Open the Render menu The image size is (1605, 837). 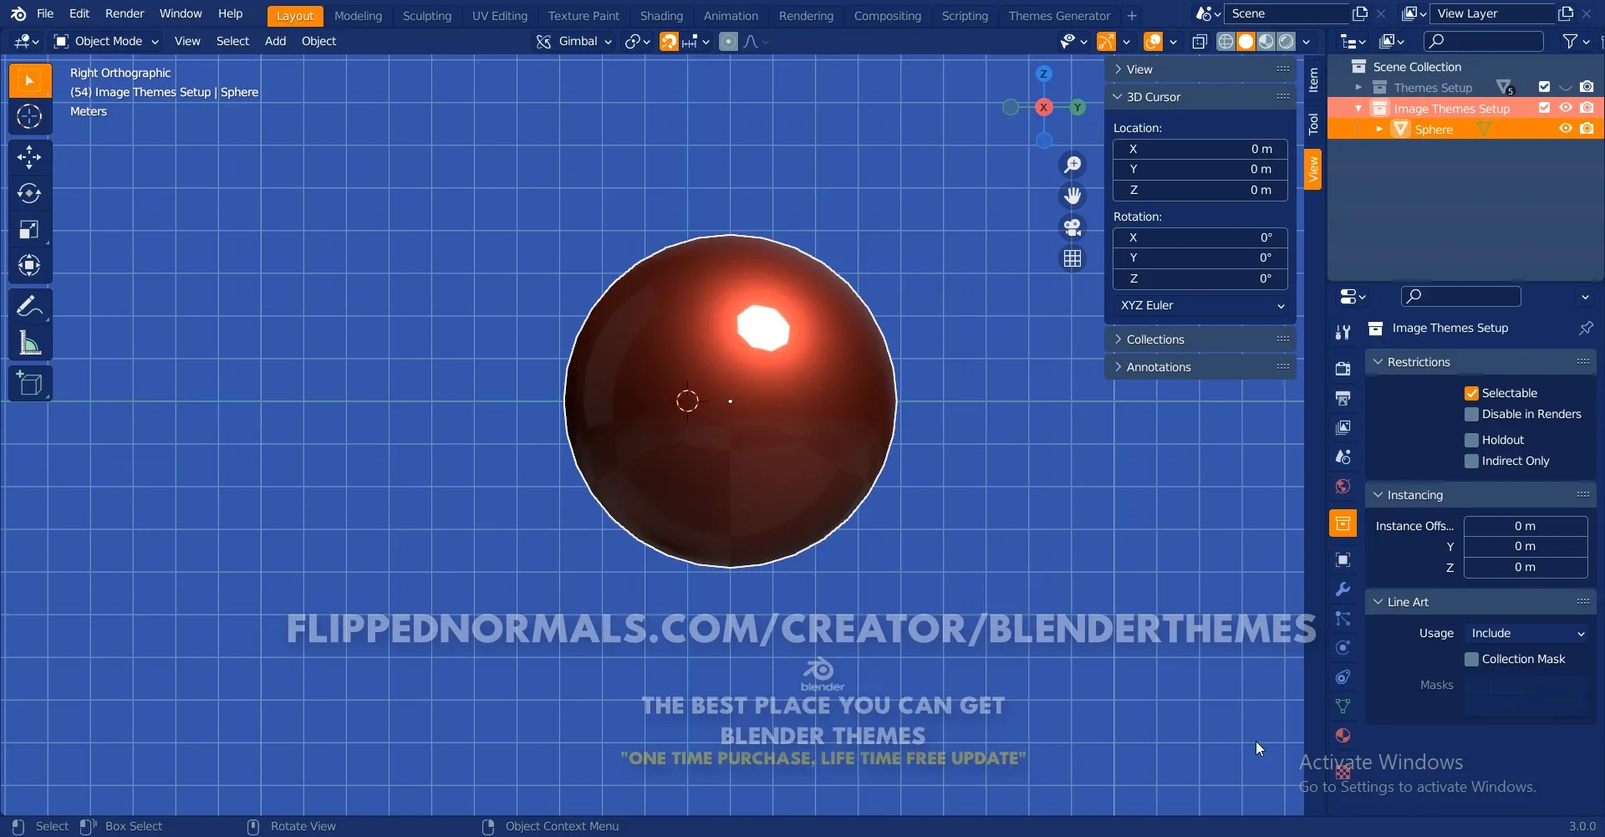tap(125, 13)
